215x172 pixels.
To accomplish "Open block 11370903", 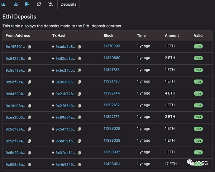I will pyautogui.click(x=112, y=46).
